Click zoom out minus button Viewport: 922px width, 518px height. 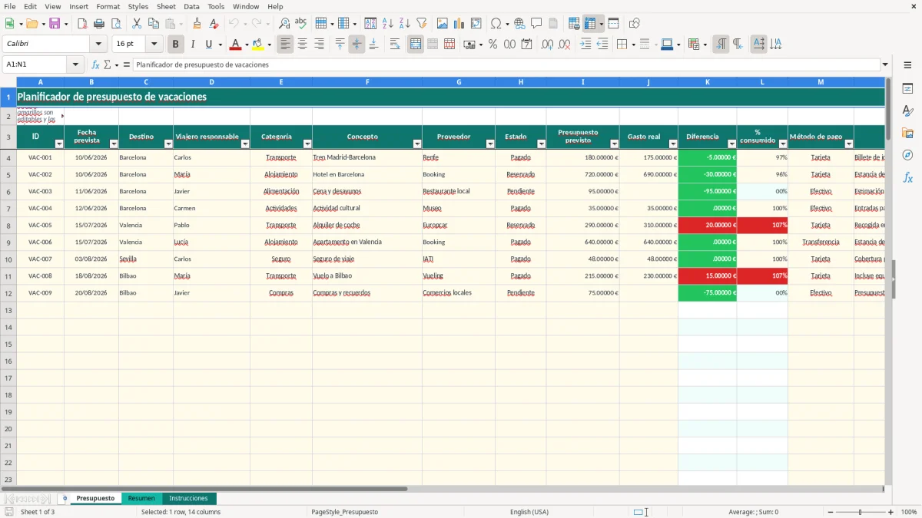[831, 512]
